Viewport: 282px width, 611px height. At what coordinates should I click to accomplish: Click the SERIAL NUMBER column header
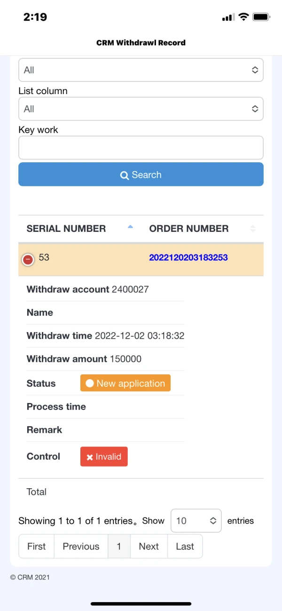coord(66,229)
